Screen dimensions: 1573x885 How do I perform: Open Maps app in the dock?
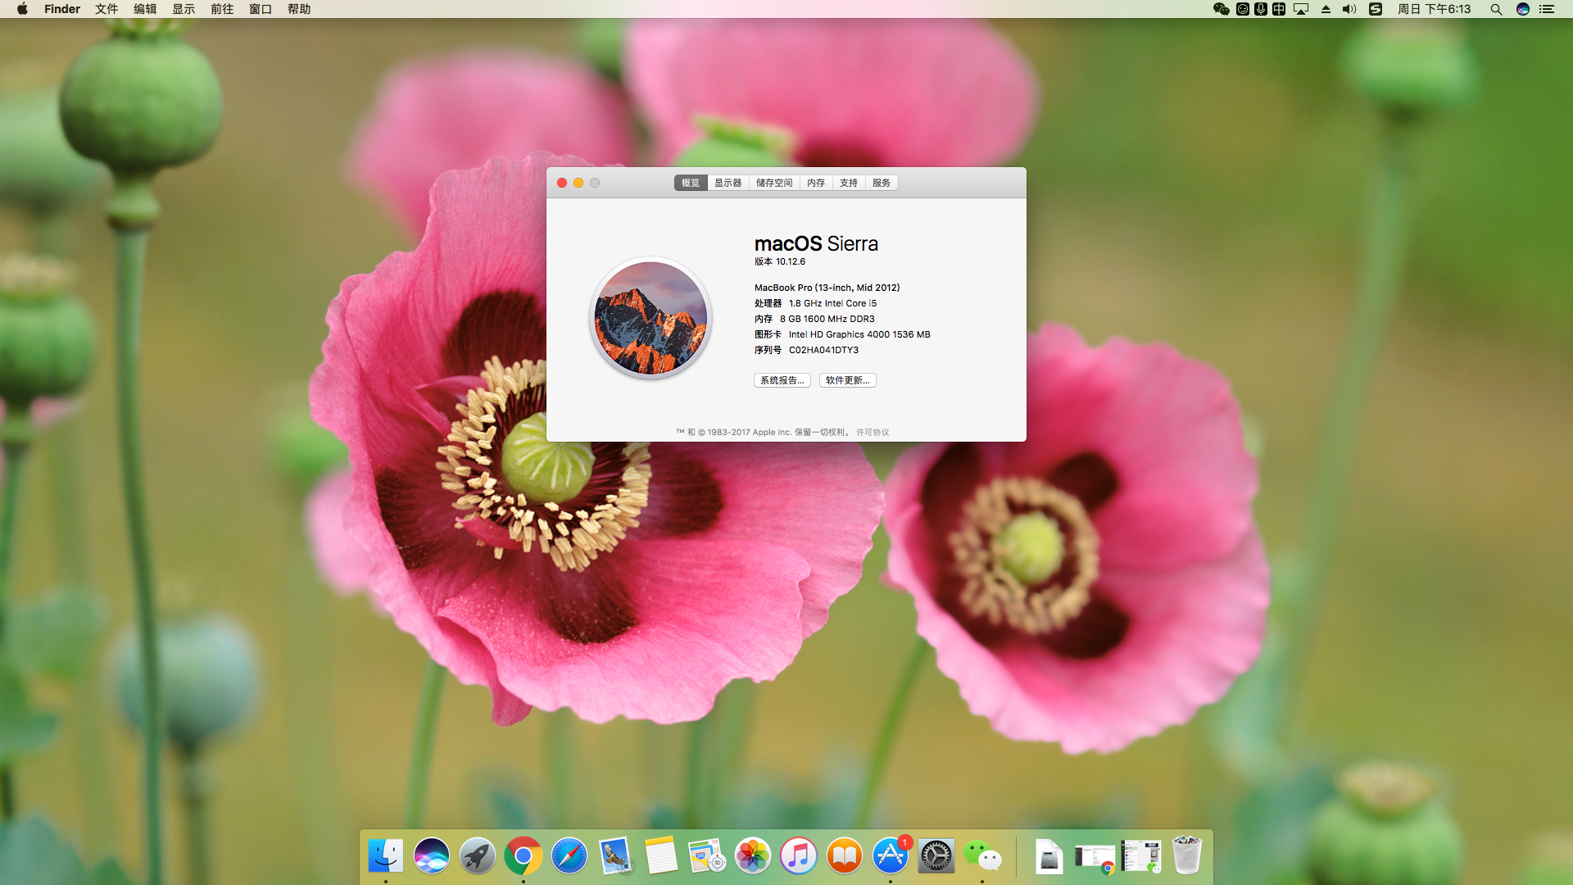click(x=707, y=857)
